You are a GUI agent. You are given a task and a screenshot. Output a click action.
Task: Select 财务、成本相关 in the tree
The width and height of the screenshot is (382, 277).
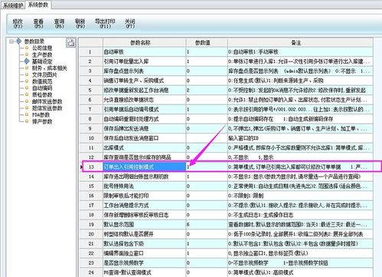(50, 68)
